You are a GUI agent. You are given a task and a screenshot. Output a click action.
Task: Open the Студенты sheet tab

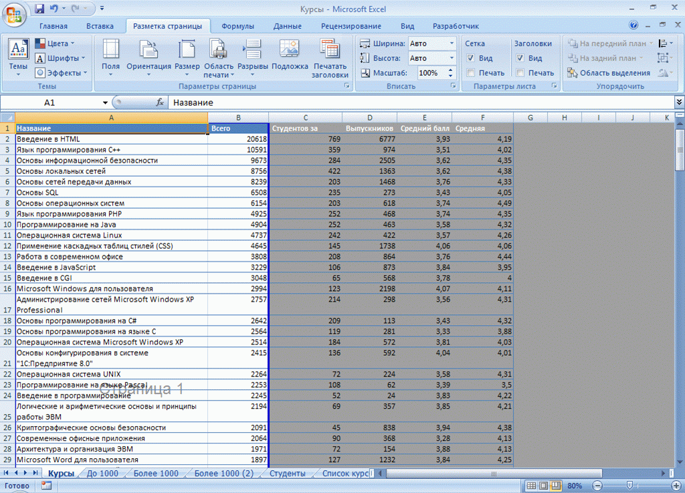point(287,474)
